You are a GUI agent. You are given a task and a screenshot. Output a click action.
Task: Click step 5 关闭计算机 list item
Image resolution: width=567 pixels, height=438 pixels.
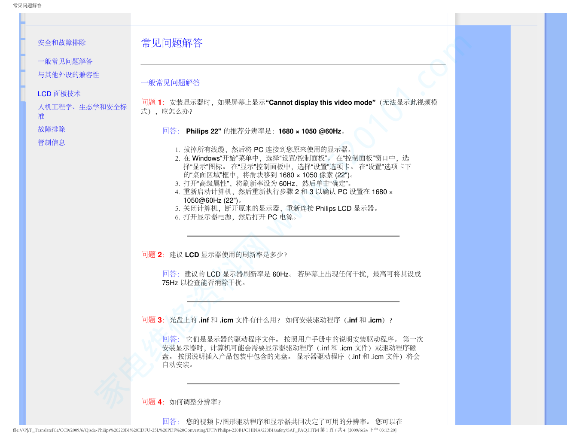(x=278, y=208)
